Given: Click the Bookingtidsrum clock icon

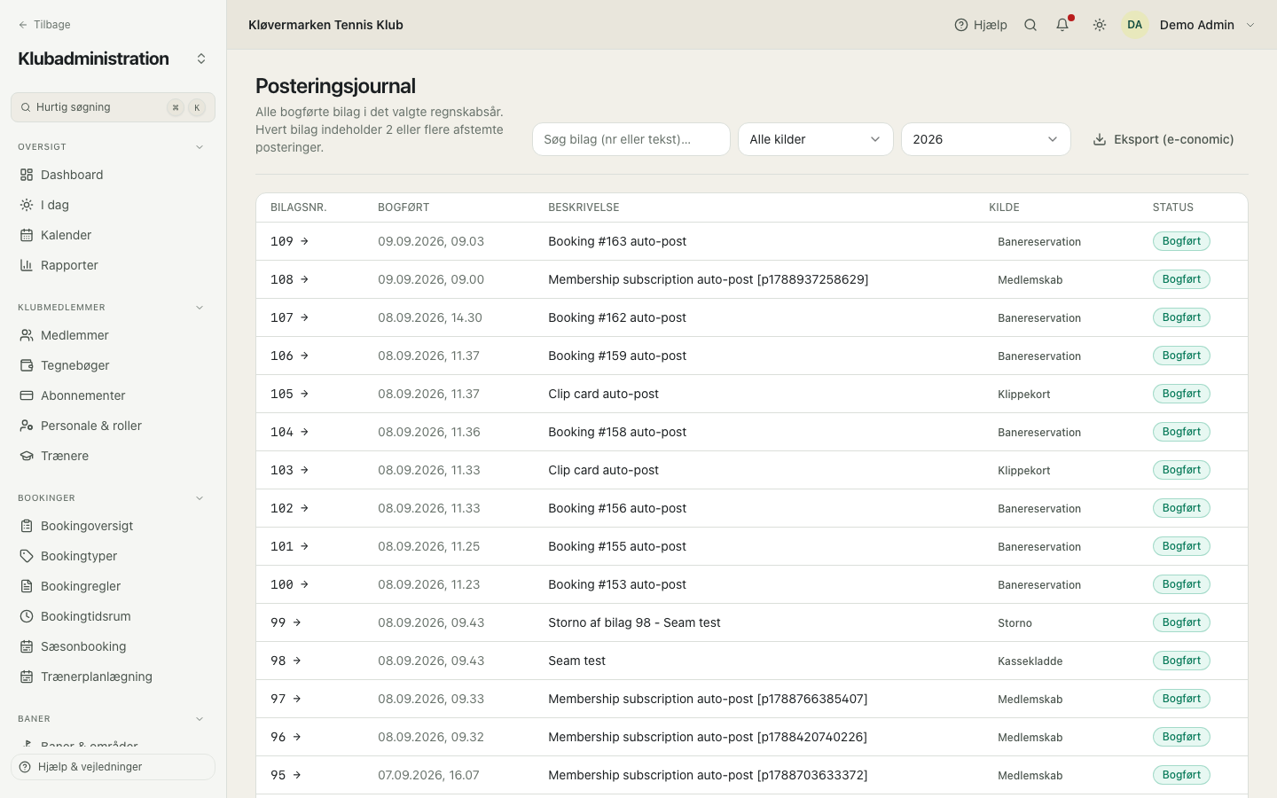Looking at the screenshot, I should click(27, 616).
